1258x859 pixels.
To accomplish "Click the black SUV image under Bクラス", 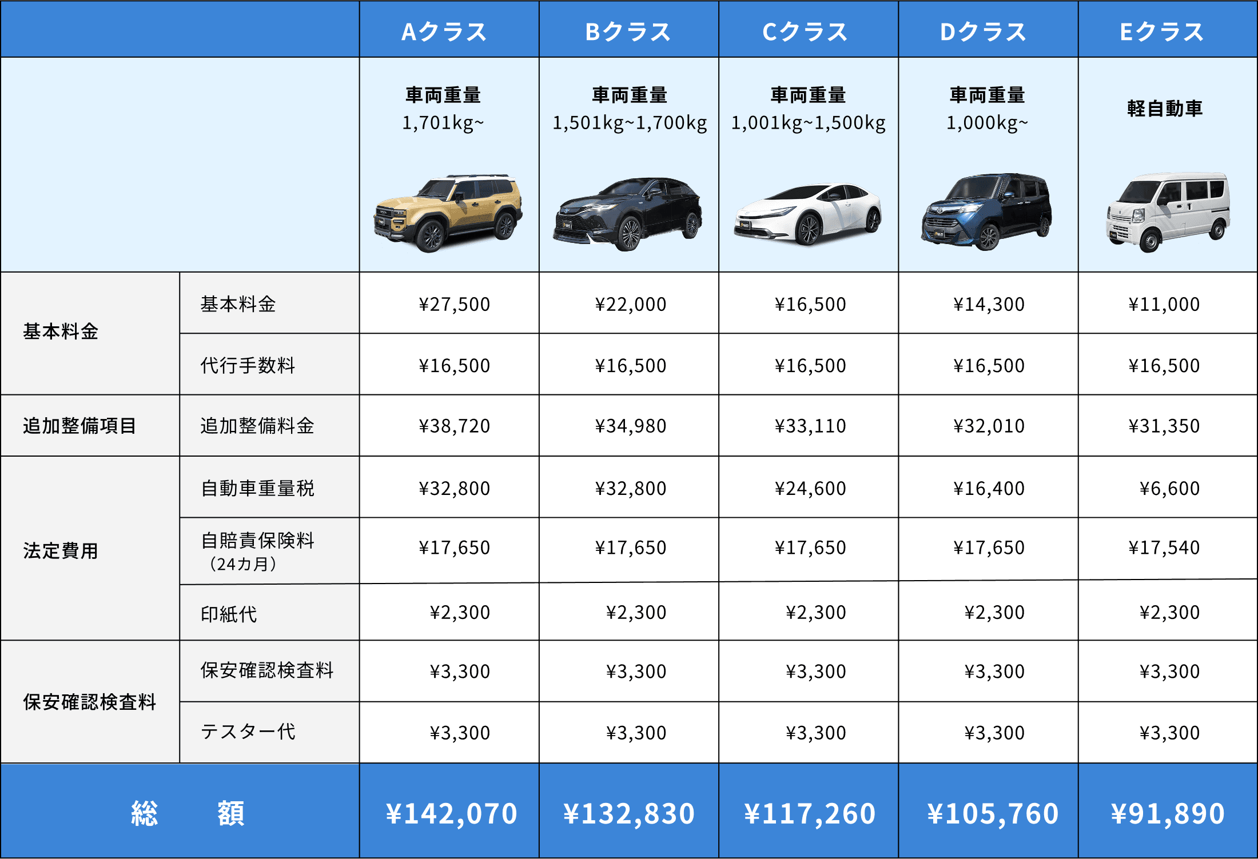I will click(628, 214).
